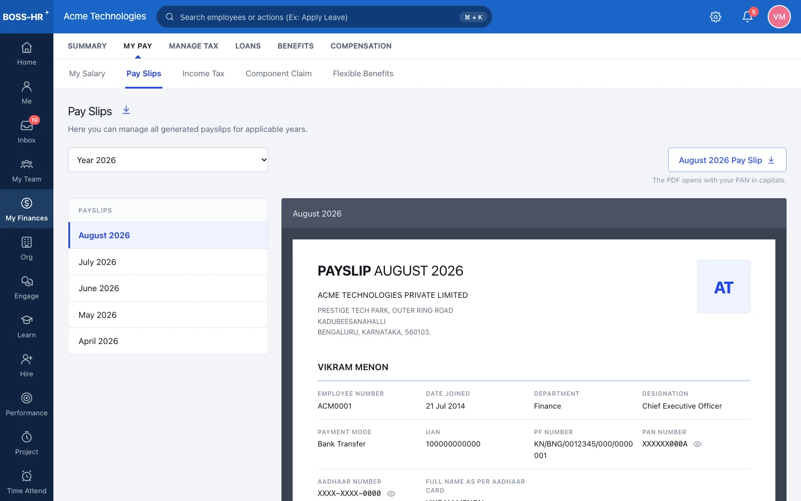Download the August 2026 Pay Slip
This screenshot has width=801, height=501.
(727, 160)
